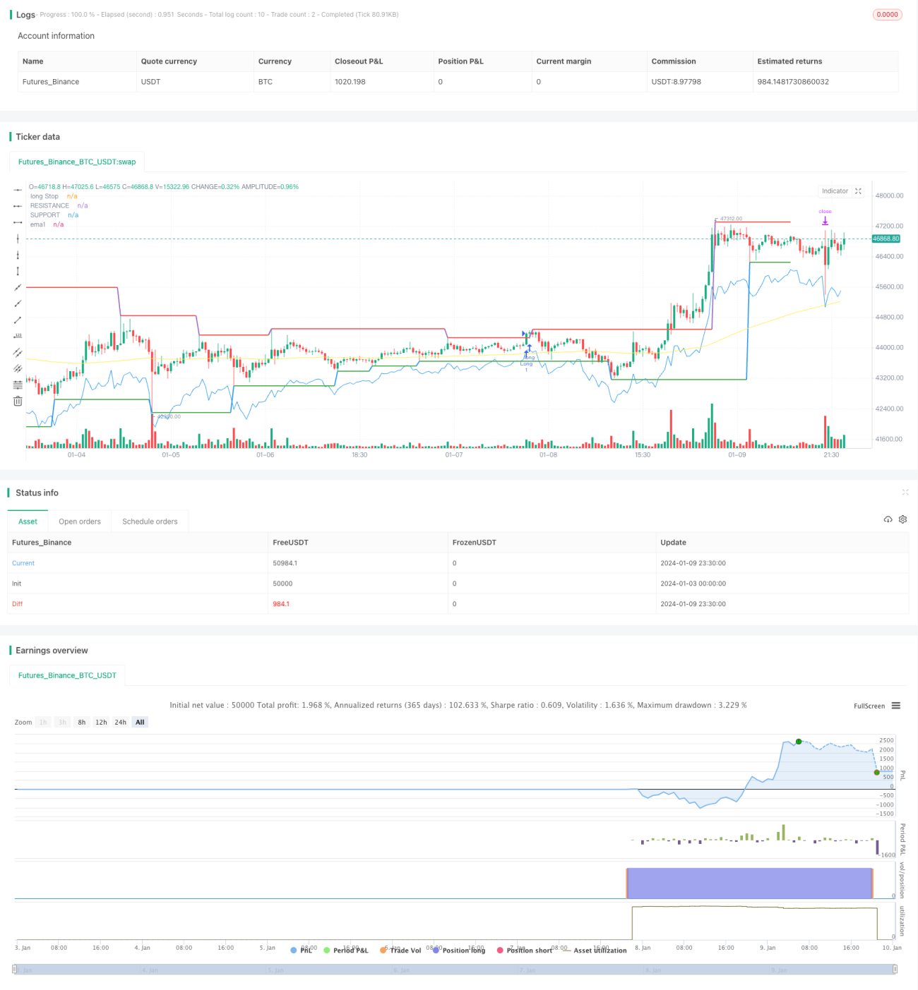
Task: Click the long Stop indicator legend entry
Action: coord(54,196)
